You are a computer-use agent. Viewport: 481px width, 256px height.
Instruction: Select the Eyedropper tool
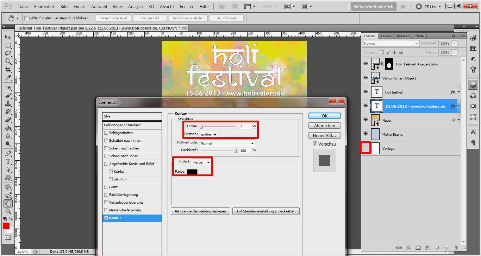8,78
